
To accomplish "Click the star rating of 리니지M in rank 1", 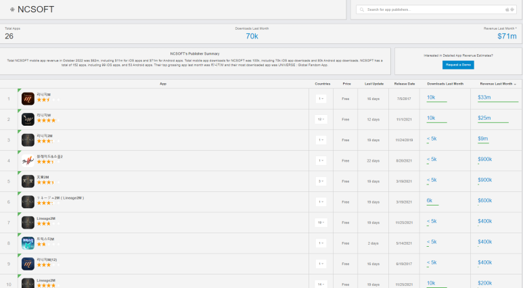I will click(x=48, y=99).
